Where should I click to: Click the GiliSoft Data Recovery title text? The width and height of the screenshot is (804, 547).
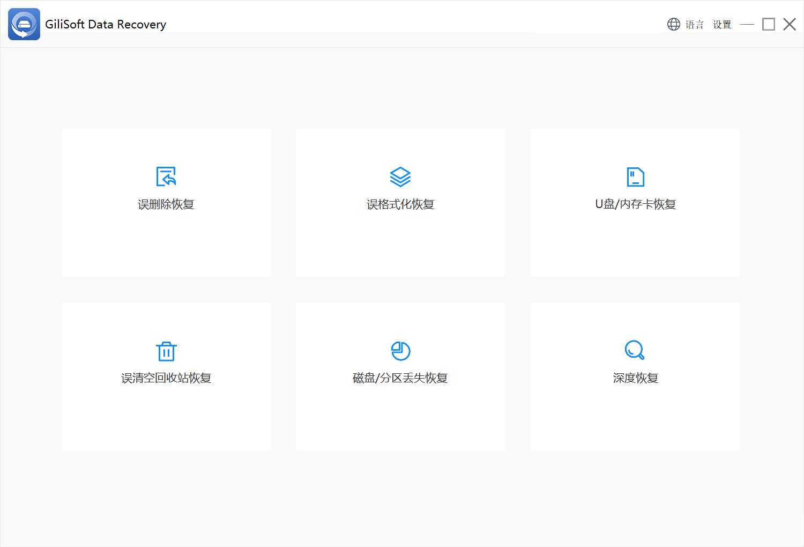click(106, 25)
